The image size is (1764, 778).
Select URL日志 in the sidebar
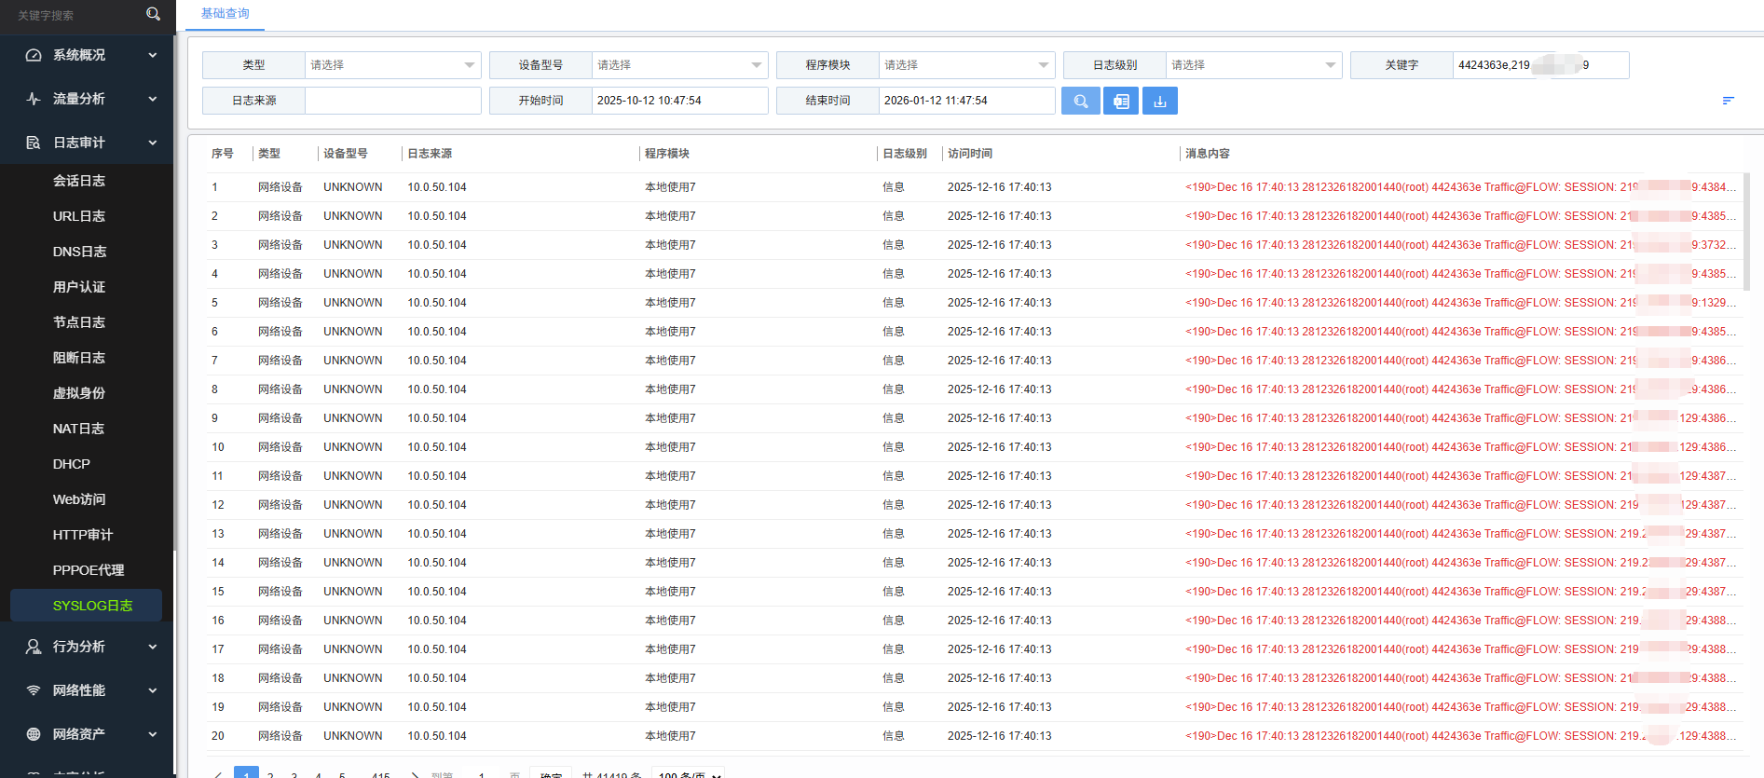[79, 216]
